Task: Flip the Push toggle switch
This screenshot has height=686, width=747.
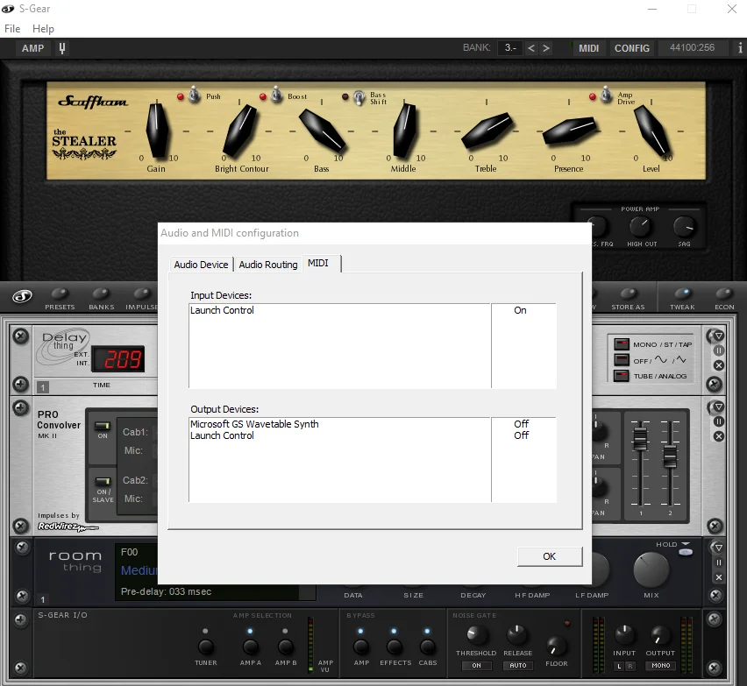Action: coord(194,95)
